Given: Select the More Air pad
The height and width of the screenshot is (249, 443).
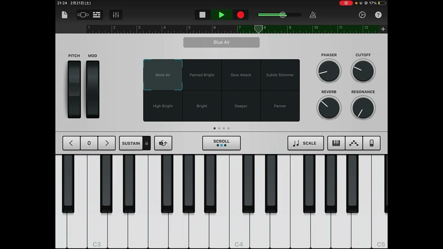Looking at the screenshot, I should coord(163,75).
